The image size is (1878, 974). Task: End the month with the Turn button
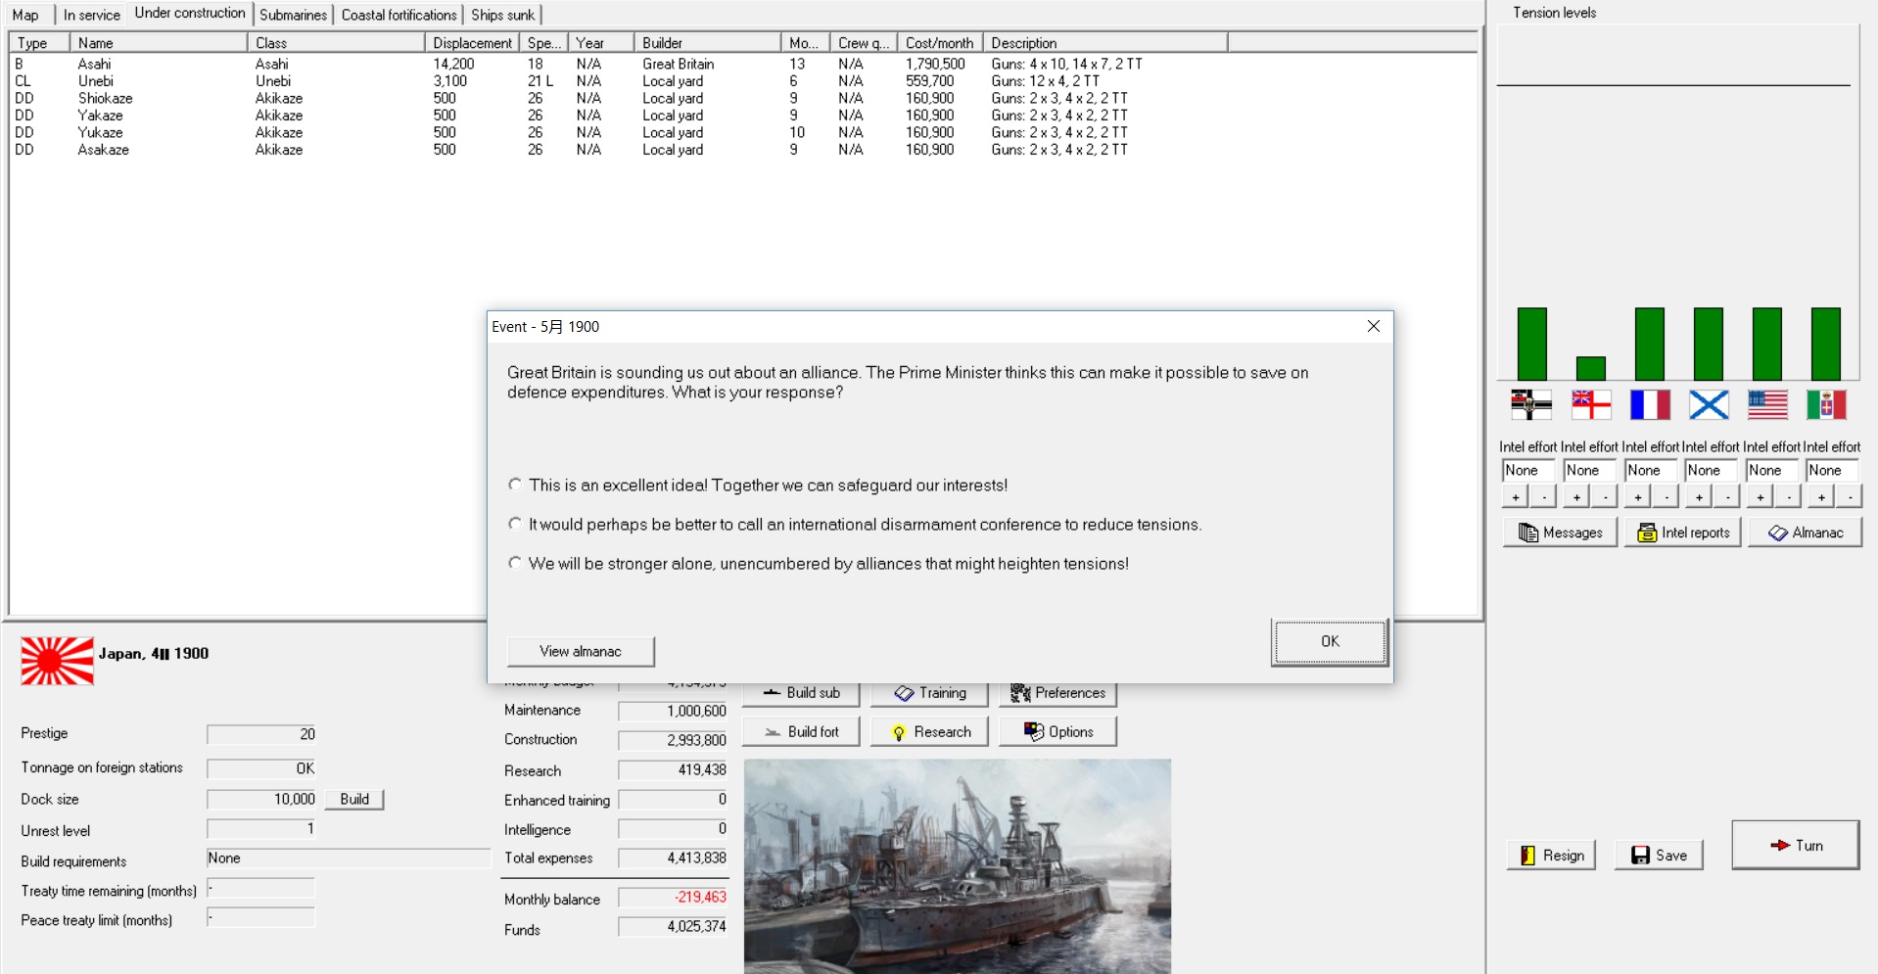1796,846
